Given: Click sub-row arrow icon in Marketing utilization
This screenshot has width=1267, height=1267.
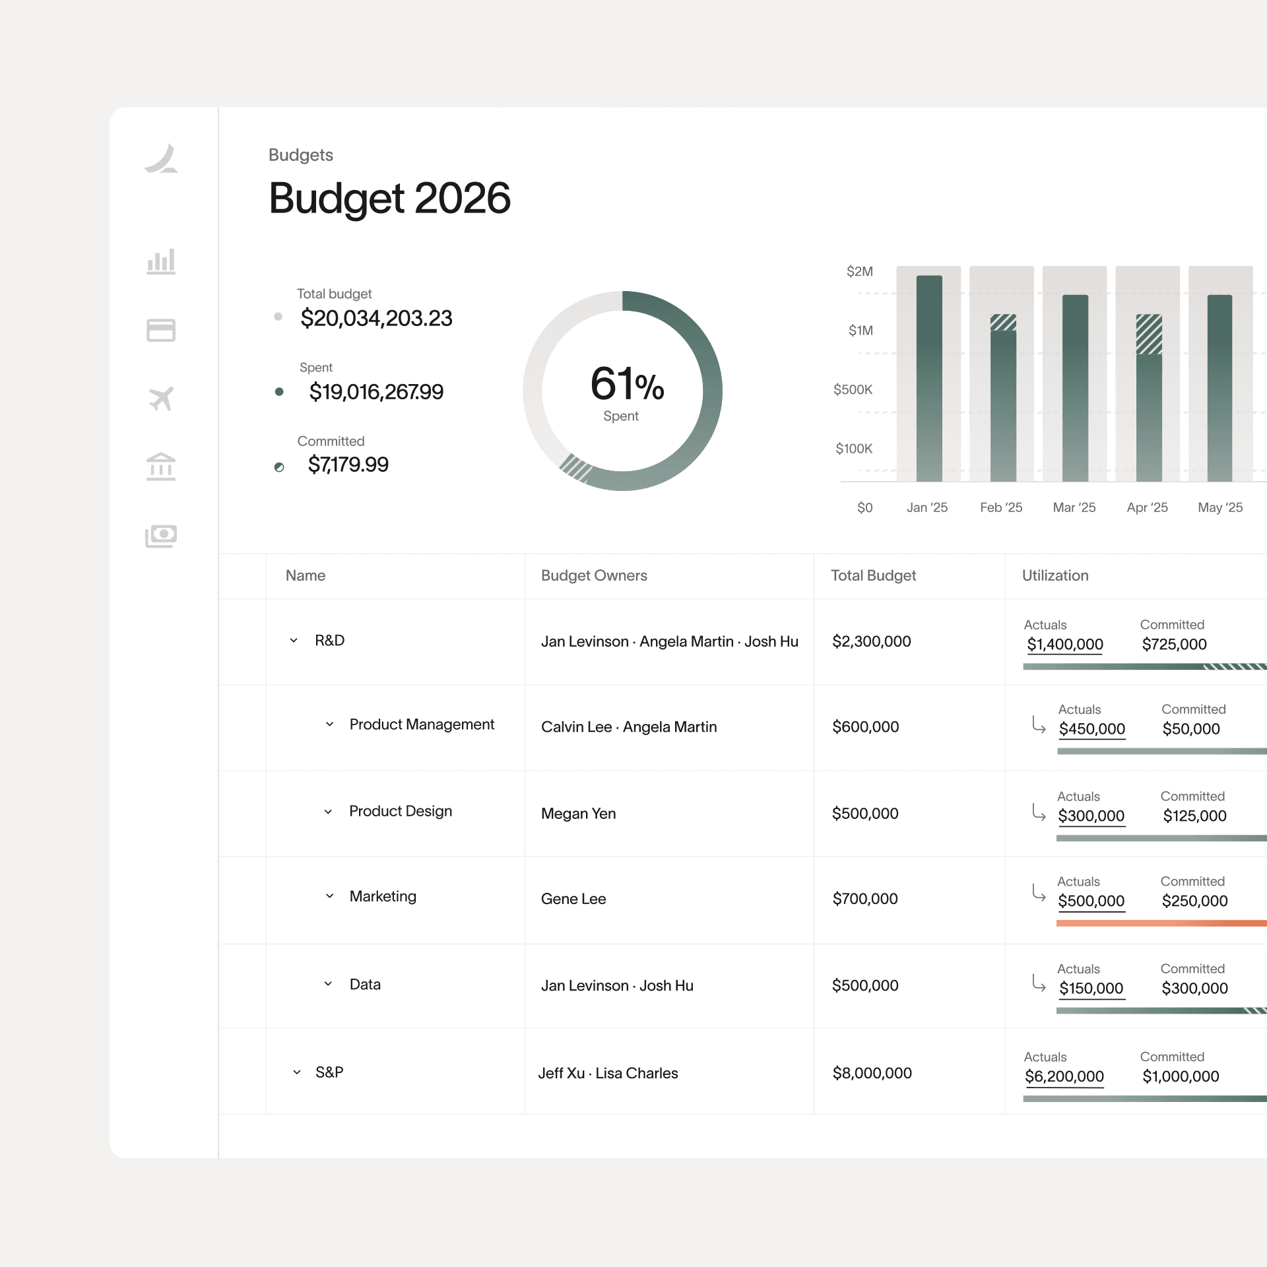Looking at the screenshot, I should [1039, 893].
